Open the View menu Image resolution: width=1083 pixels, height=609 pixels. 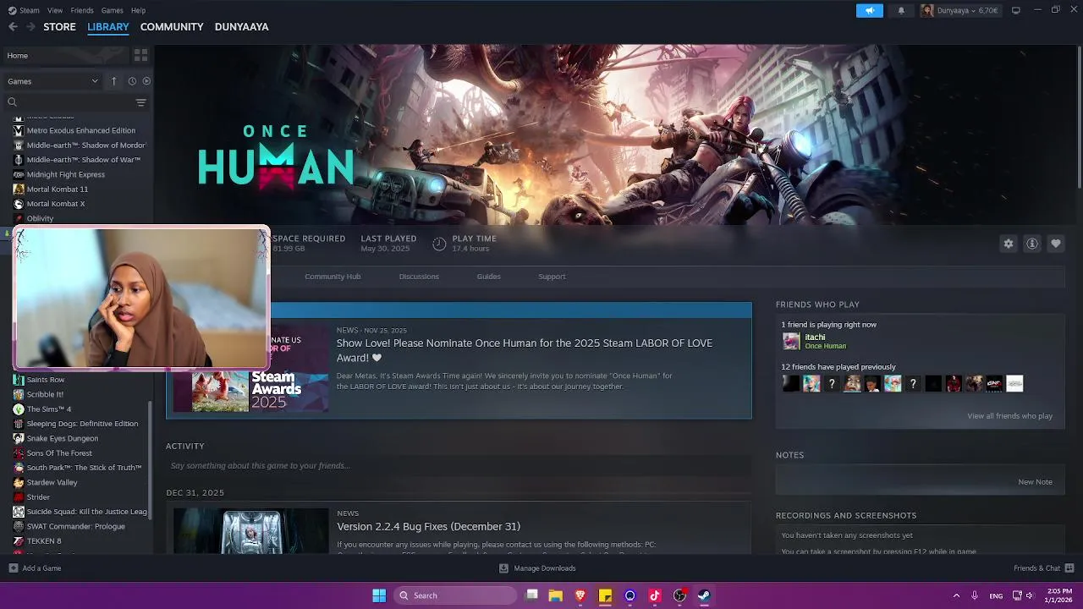click(55, 10)
